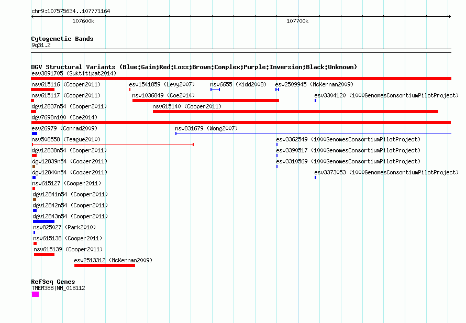Click chr9:107575634..107771164 coordinate text
466x323 pixels.
(71, 11)
